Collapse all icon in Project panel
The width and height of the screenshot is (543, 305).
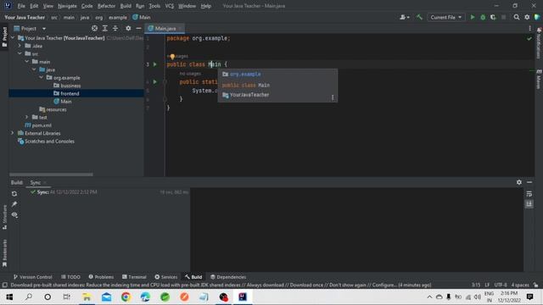click(x=115, y=28)
